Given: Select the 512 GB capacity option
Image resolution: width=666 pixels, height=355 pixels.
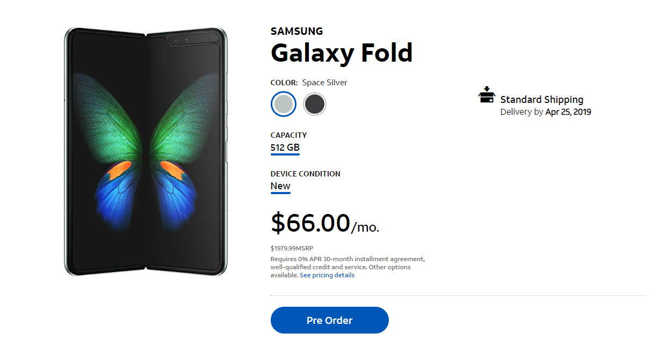Looking at the screenshot, I should point(285,147).
